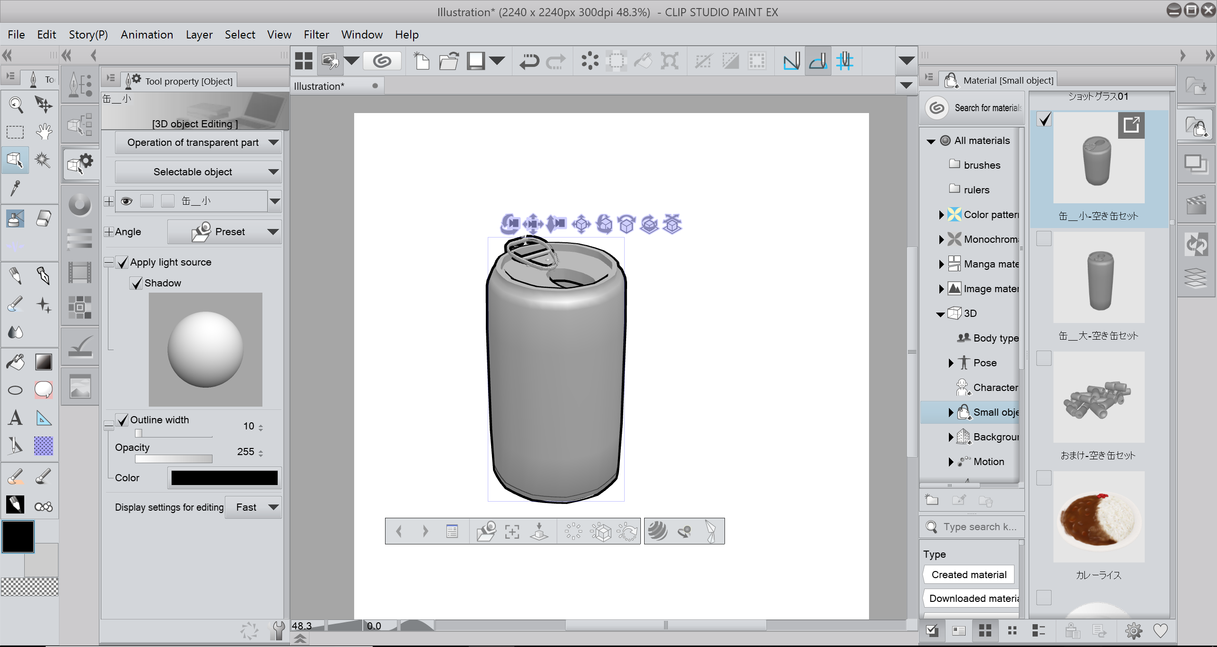Select the curry rice material thumbnail
The image size is (1217, 647).
click(1099, 518)
